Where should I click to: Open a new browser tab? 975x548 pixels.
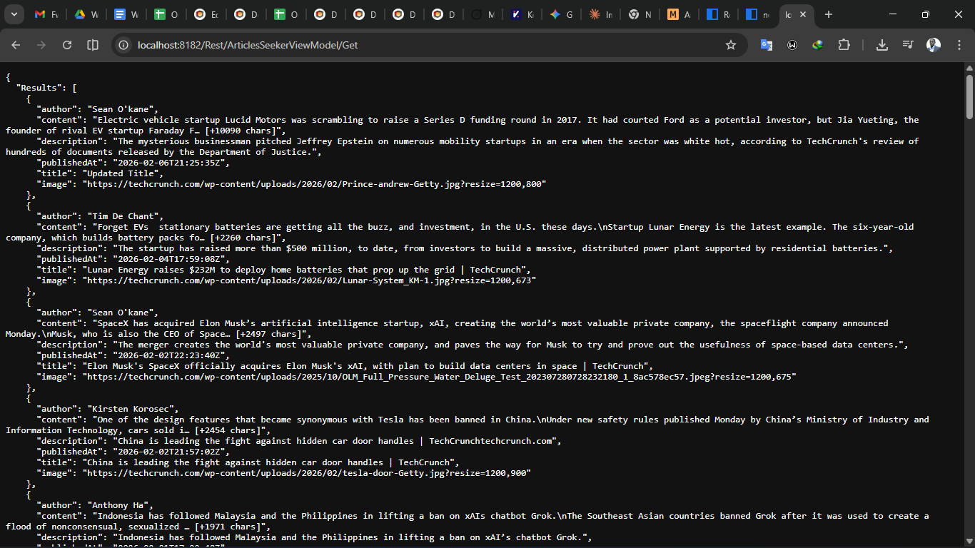(x=828, y=14)
